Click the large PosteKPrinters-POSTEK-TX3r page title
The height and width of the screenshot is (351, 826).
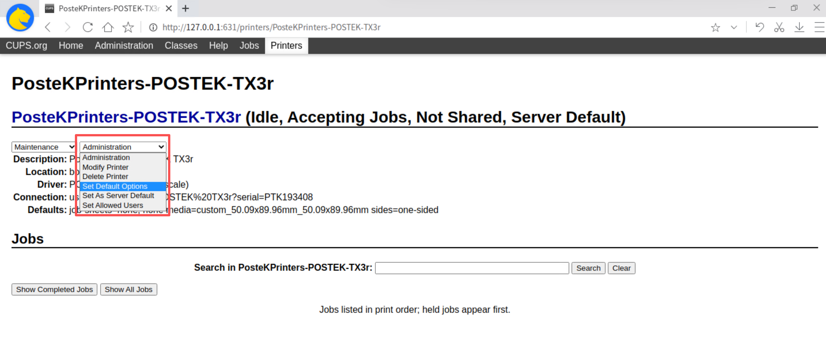point(143,83)
